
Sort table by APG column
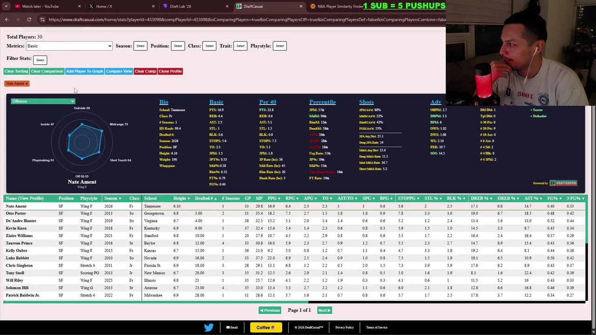pyautogui.click(x=311, y=198)
